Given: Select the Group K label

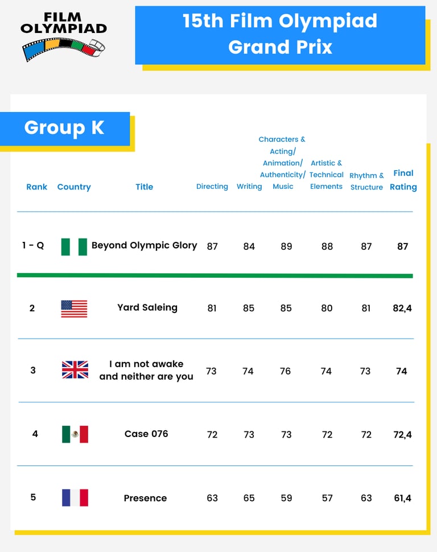Looking at the screenshot, I should pyautogui.click(x=64, y=128).
